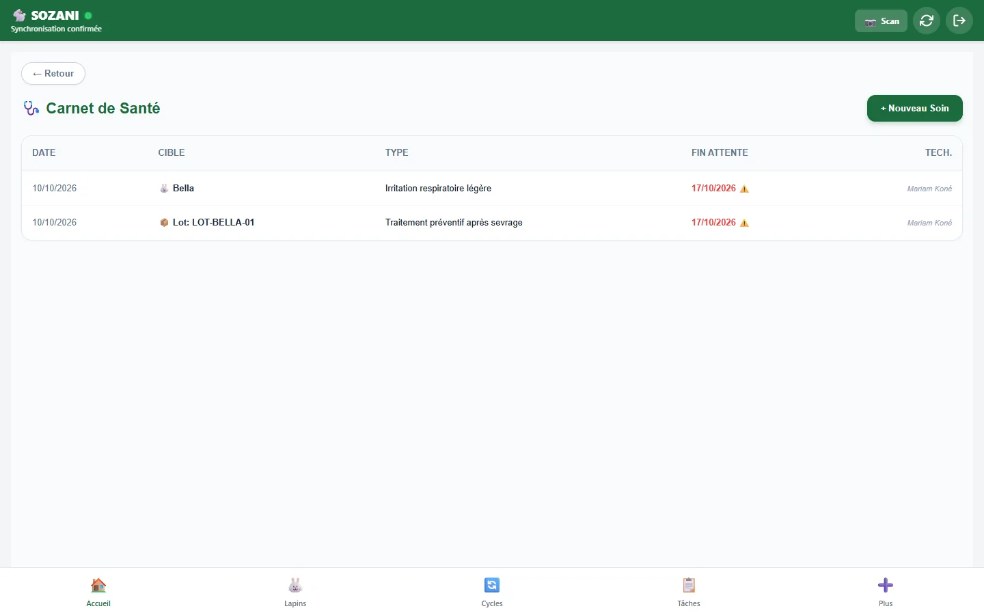This screenshot has width=984, height=615.
Task: Click the Synchronisation confirmée status text
Action: coord(56,29)
